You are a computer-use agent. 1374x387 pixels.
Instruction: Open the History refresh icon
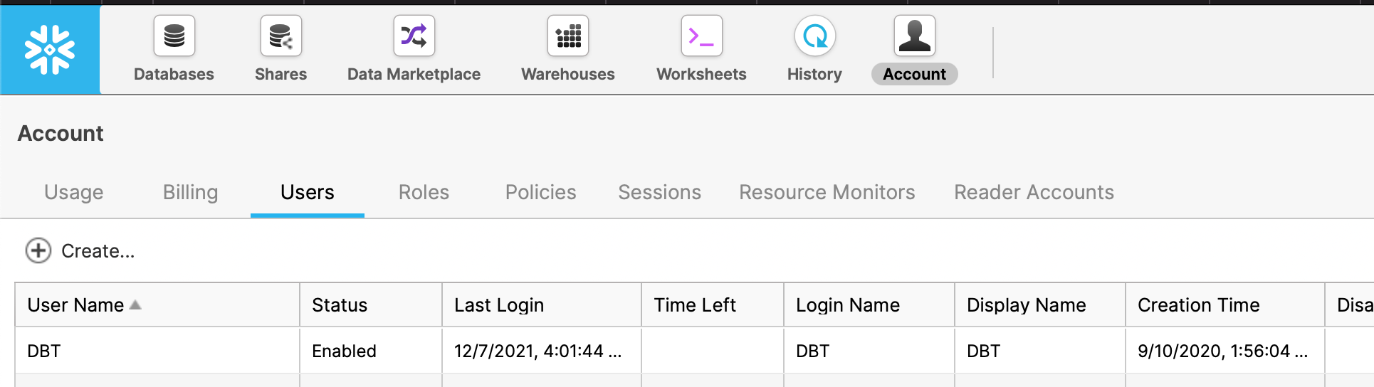click(814, 36)
